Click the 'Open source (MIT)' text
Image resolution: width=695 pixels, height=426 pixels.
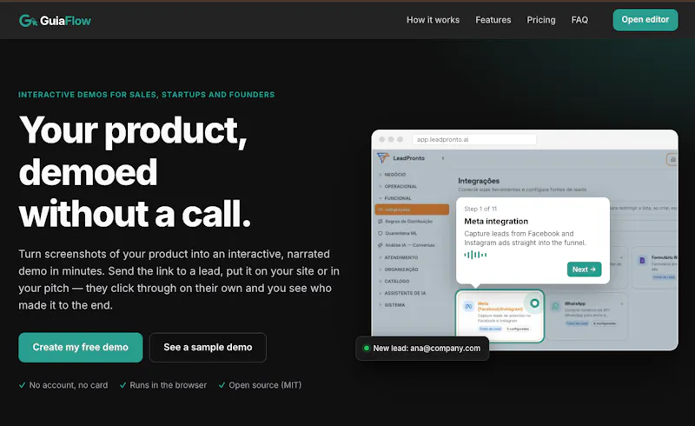pyautogui.click(x=265, y=385)
